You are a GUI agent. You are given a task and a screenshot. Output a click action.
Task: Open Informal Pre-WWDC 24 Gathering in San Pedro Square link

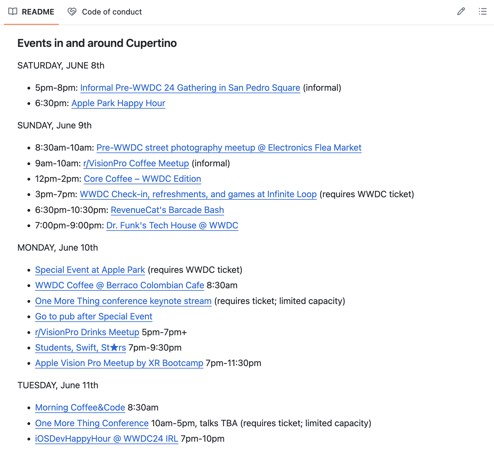tap(190, 88)
